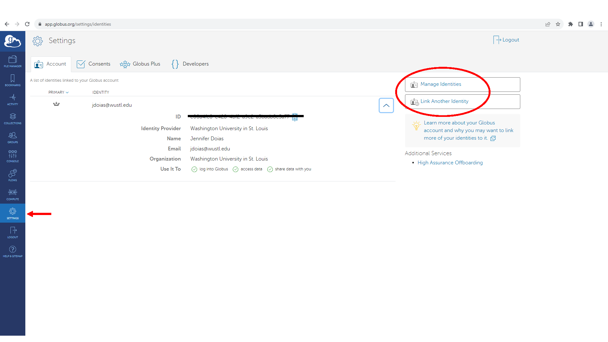Open the Compute panel

12,194
